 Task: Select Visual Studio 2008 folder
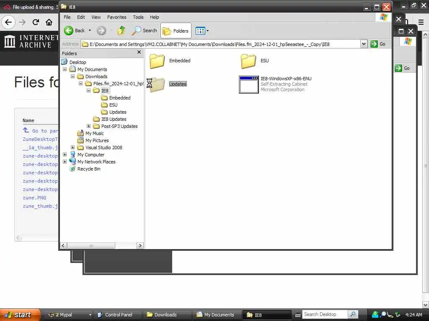pyautogui.click(x=104, y=148)
